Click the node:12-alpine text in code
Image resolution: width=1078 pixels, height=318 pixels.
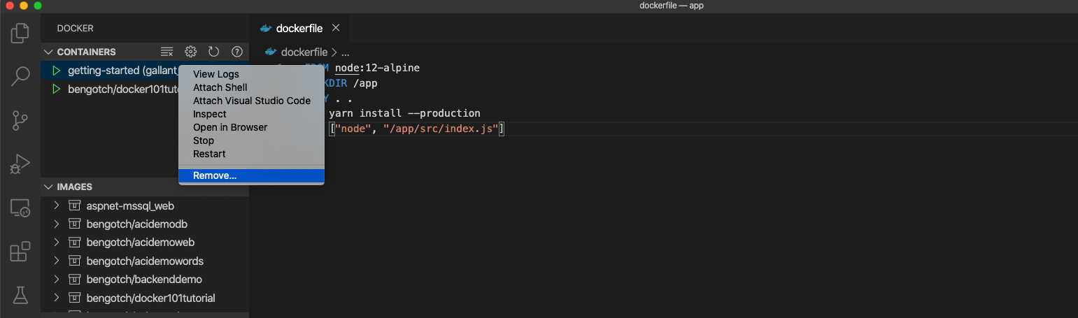pos(377,68)
